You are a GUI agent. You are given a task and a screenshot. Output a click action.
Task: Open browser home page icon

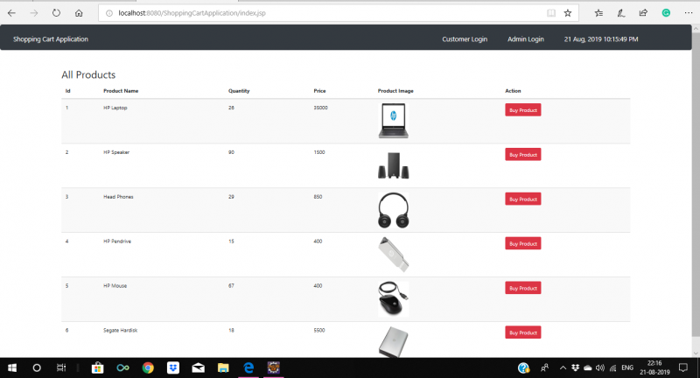click(79, 13)
